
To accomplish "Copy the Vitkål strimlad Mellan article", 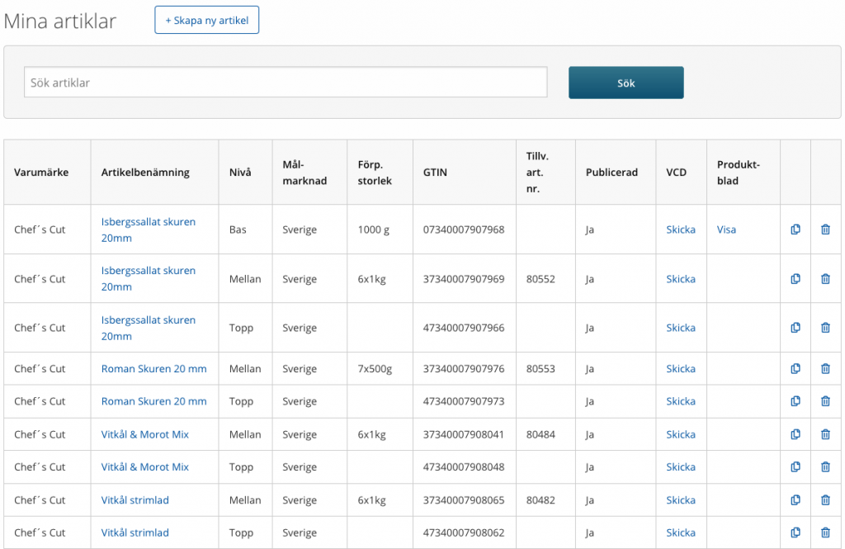I will click(795, 500).
